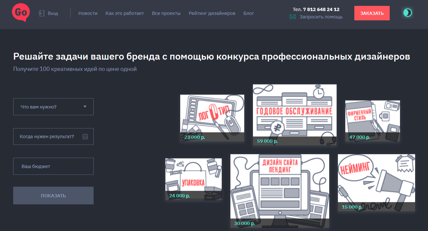Click the calendar icon in the date field
This screenshot has height=231, width=428.
tap(85, 136)
